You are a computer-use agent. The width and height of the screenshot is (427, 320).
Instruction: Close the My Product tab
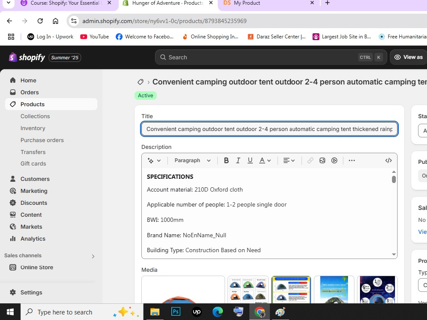312,3
